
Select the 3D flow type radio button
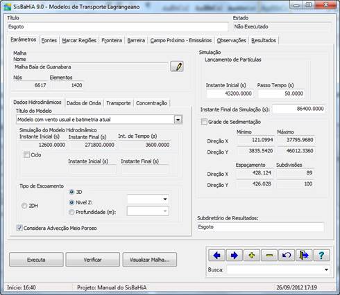click(71, 192)
